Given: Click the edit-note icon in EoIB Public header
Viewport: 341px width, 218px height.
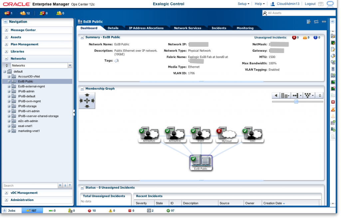Looking at the screenshot, I should (x=309, y=22).
